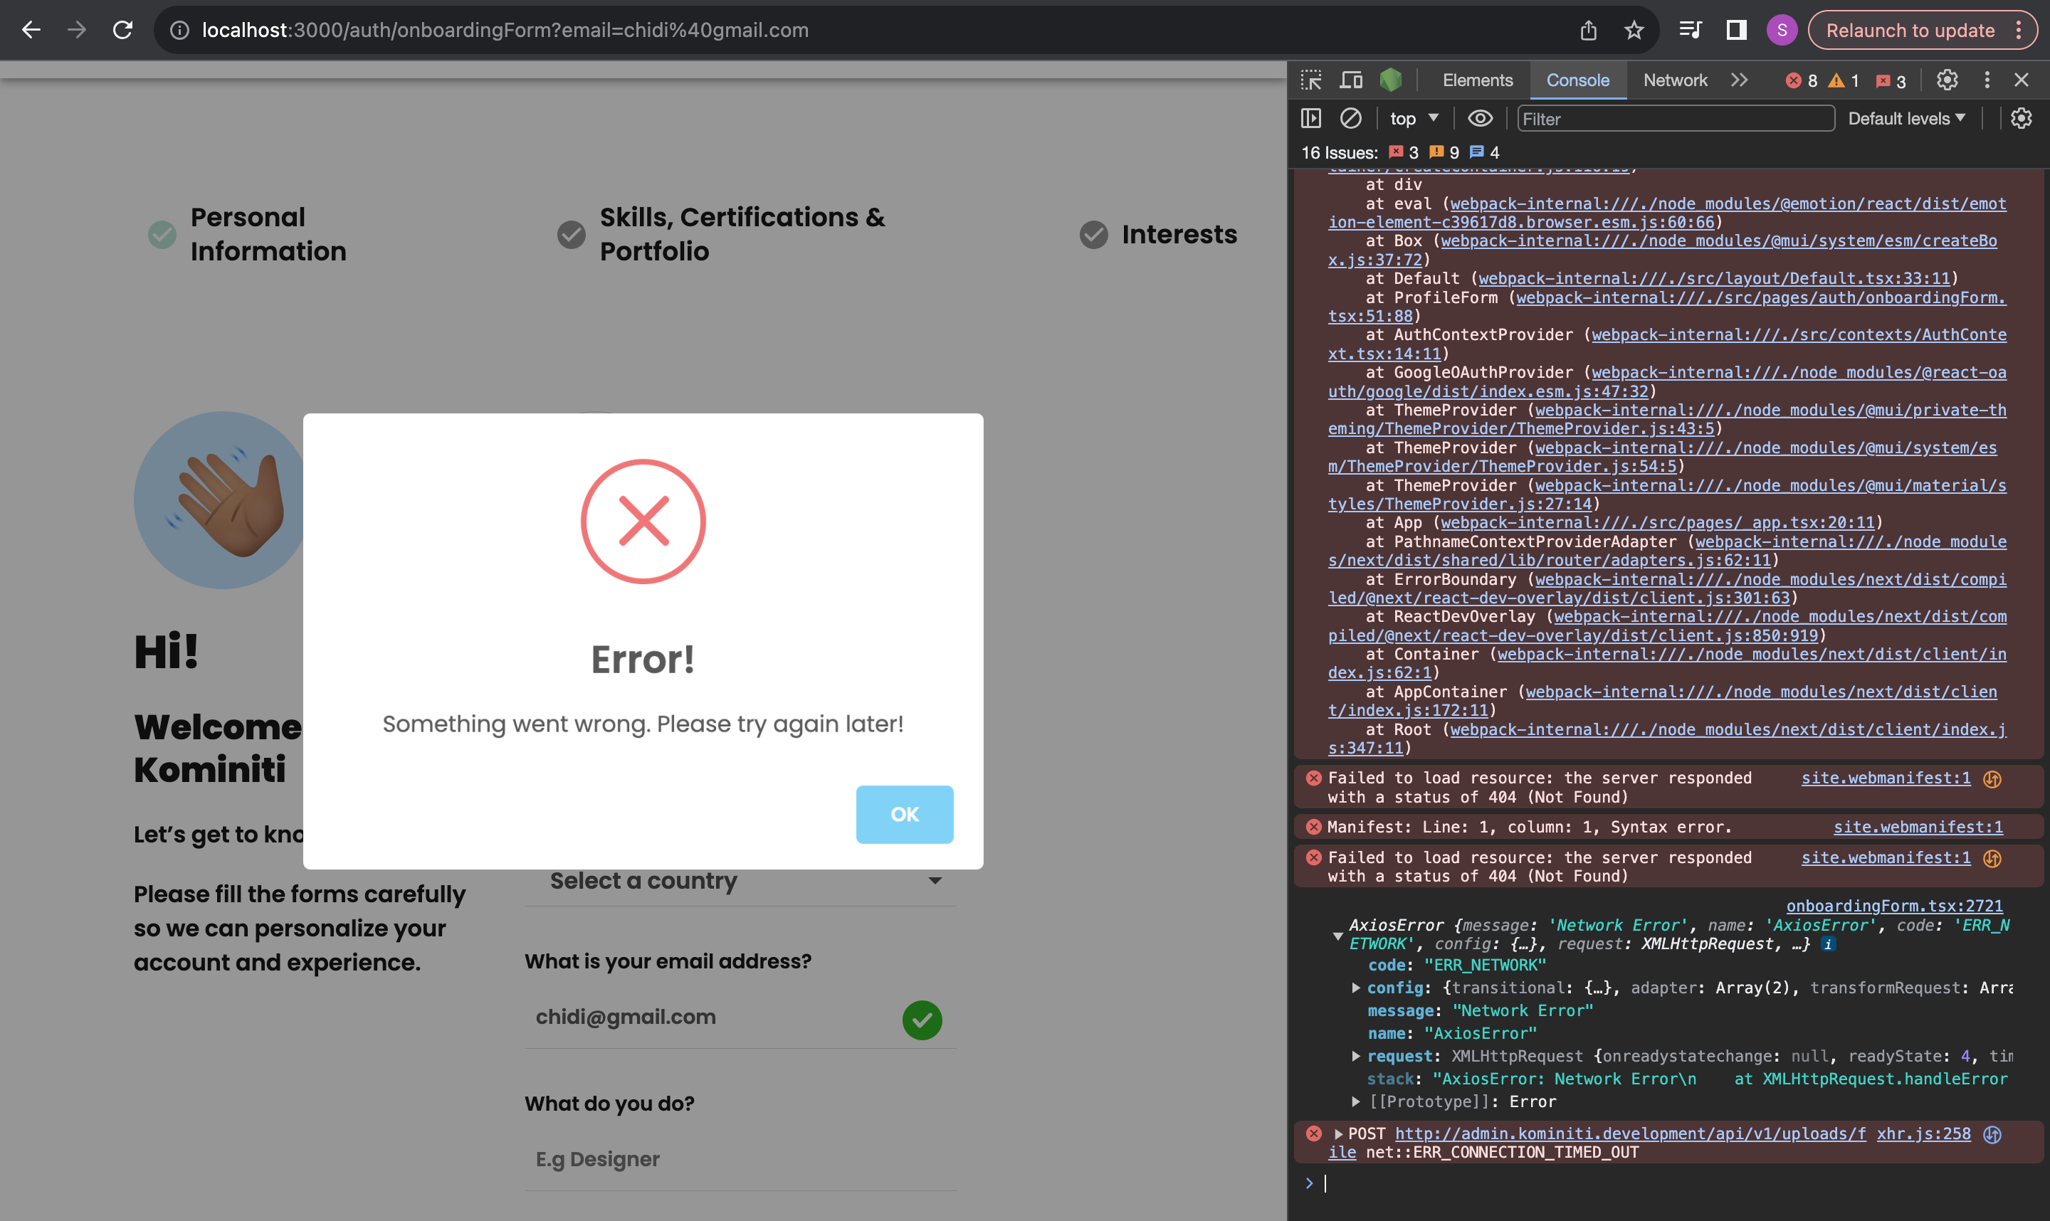2050x1221 pixels.
Task: Switch to the Network tab
Action: click(x=1675, y=80)
